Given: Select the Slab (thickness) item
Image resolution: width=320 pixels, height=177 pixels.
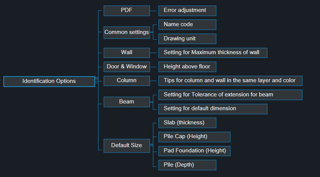Looking at the screenshot, I should 187,123.
